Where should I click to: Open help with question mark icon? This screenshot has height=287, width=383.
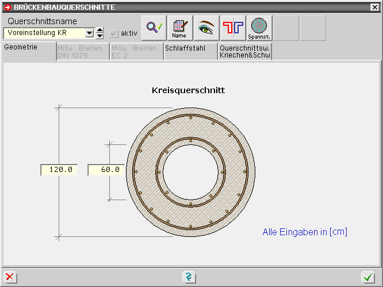(189, 277)
